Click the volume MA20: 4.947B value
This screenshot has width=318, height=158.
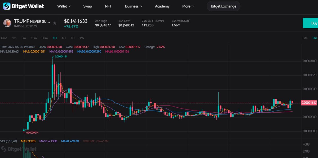pyautogui.click(x=70, y=141)
